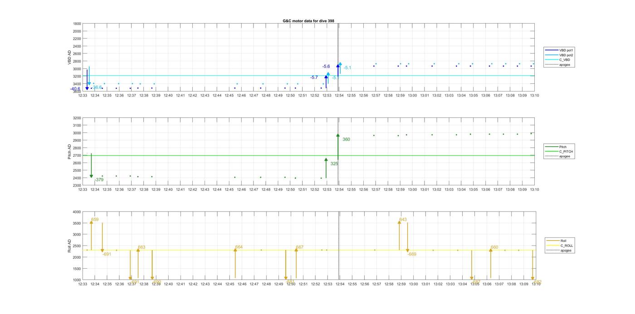This screenshot has height=314, width=635.
Task: Click the roll arrow labeled 643
Action: tap(399, 235)
